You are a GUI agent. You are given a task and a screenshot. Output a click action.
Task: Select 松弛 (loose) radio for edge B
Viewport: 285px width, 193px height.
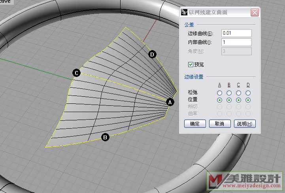coord(229,93)
